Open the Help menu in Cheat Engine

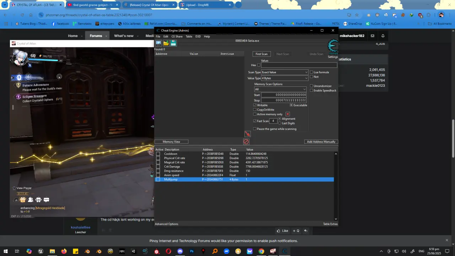pyautogui.click(x=207, y=36)
